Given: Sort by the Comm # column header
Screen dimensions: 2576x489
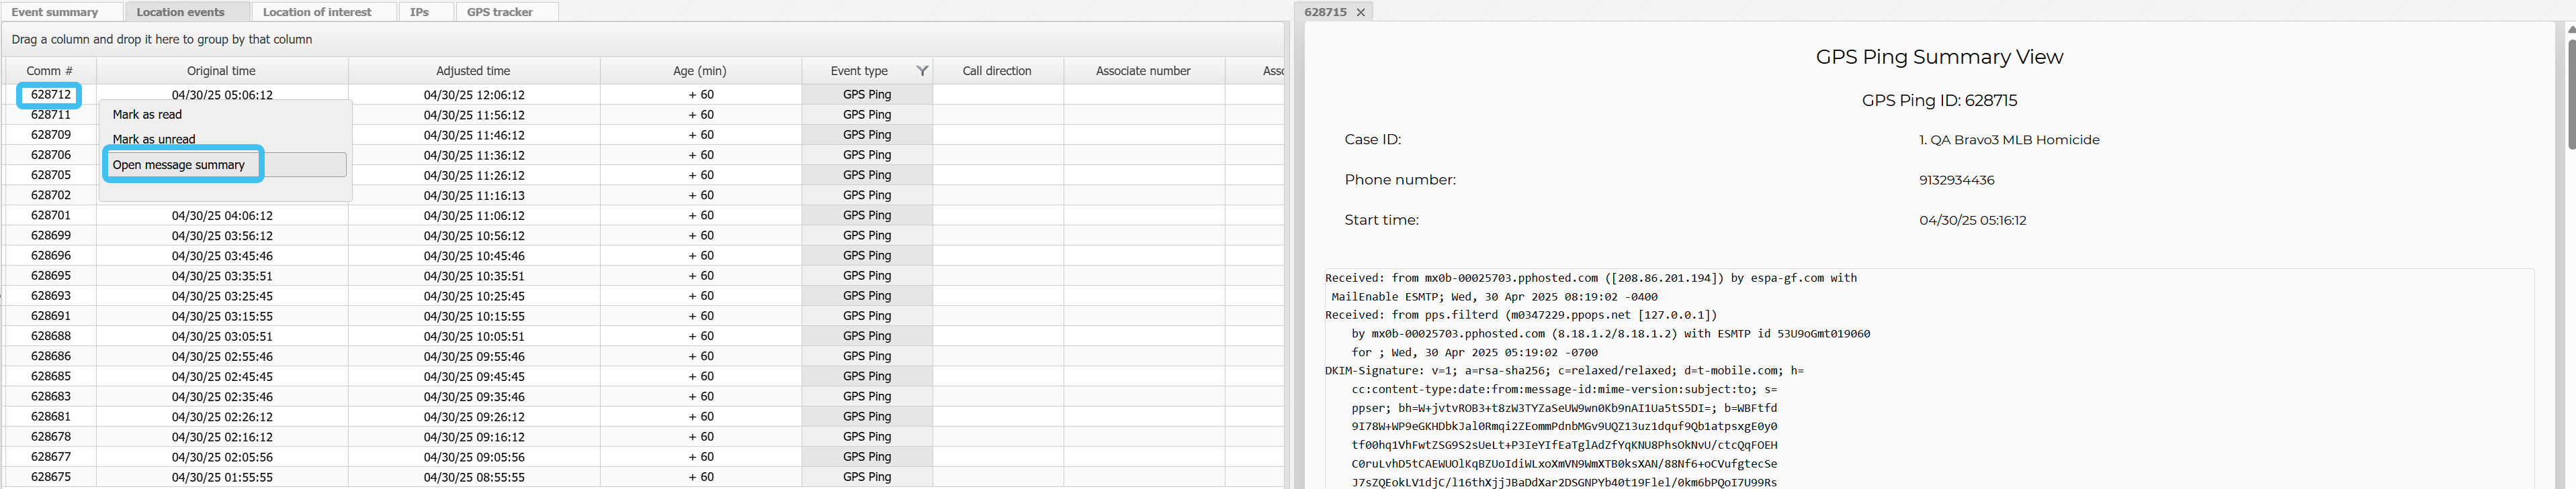Looking at the screenshot, I should point(49,71).
